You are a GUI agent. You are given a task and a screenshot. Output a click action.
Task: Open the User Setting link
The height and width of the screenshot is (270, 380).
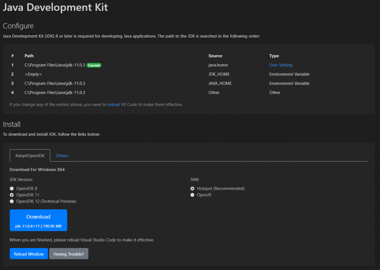click(280, 65)
